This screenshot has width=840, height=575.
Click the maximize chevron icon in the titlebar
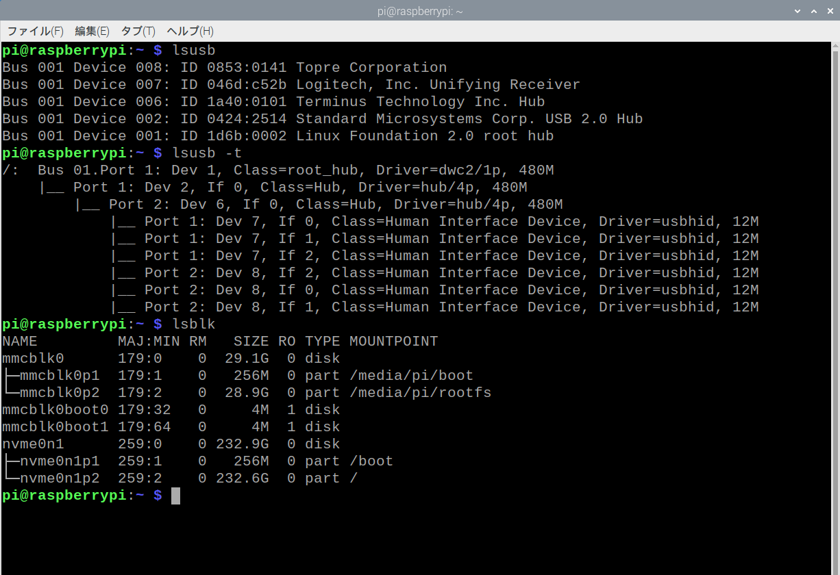point(813,11)
